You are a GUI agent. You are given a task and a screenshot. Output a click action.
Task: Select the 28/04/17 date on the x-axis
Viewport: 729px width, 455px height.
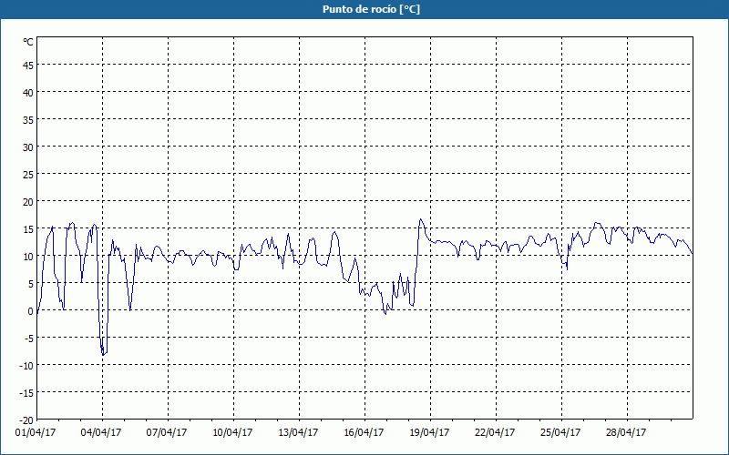[626, 433]
